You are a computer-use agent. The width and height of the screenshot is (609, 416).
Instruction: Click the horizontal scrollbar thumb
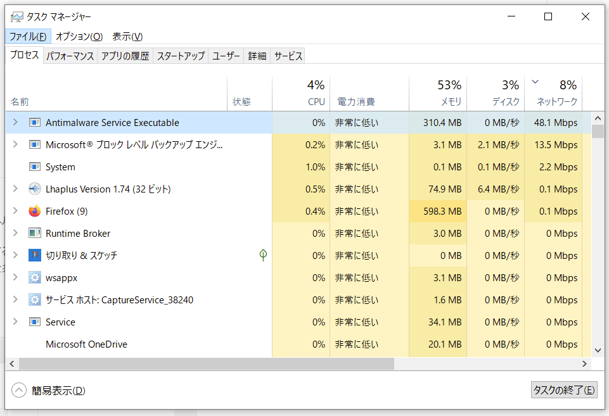point(207,363)
